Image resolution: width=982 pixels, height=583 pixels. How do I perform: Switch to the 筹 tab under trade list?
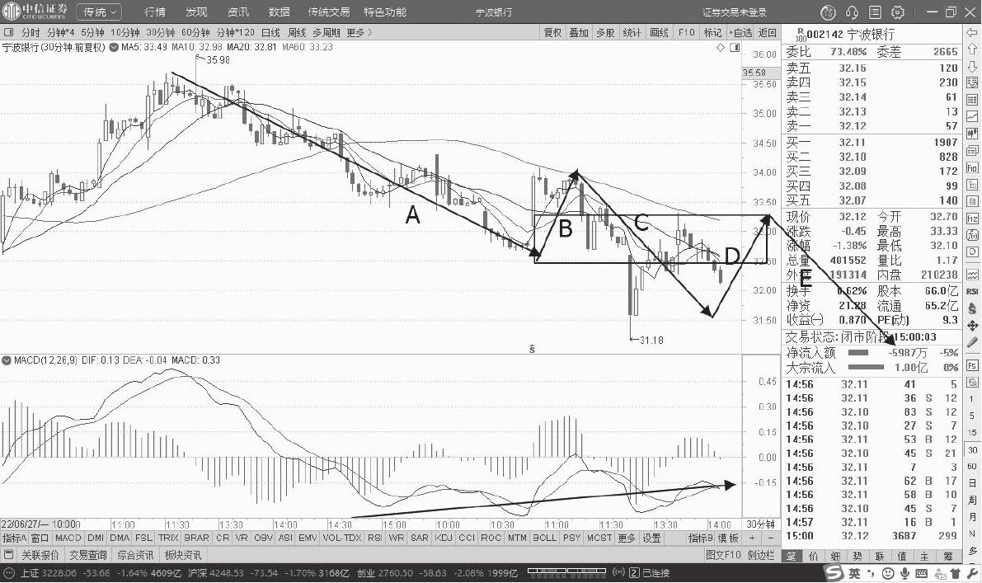pyautogui.click(x=947, y=556)
